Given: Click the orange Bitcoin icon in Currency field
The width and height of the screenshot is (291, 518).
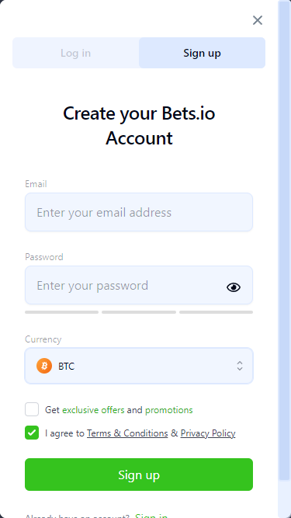Looking at the screenshot, I should [44, 366].
